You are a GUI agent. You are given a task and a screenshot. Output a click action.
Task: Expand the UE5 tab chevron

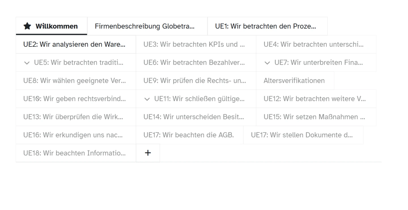click(27, 63)
